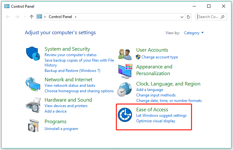The height and width of the screenshot is (150, 233).
Task: Go forward with the right arrow button
Action: point(17,17)
